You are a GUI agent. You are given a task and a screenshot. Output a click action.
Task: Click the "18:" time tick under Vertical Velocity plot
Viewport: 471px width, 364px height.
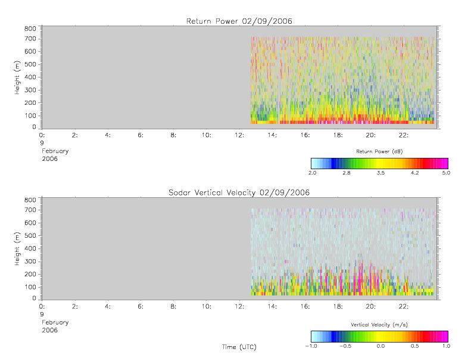tap(338, 306)
